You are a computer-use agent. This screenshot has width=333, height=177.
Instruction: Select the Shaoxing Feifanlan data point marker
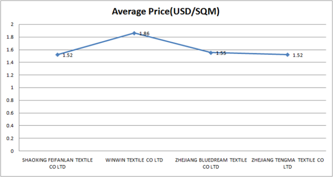click(x=57, y=55)
